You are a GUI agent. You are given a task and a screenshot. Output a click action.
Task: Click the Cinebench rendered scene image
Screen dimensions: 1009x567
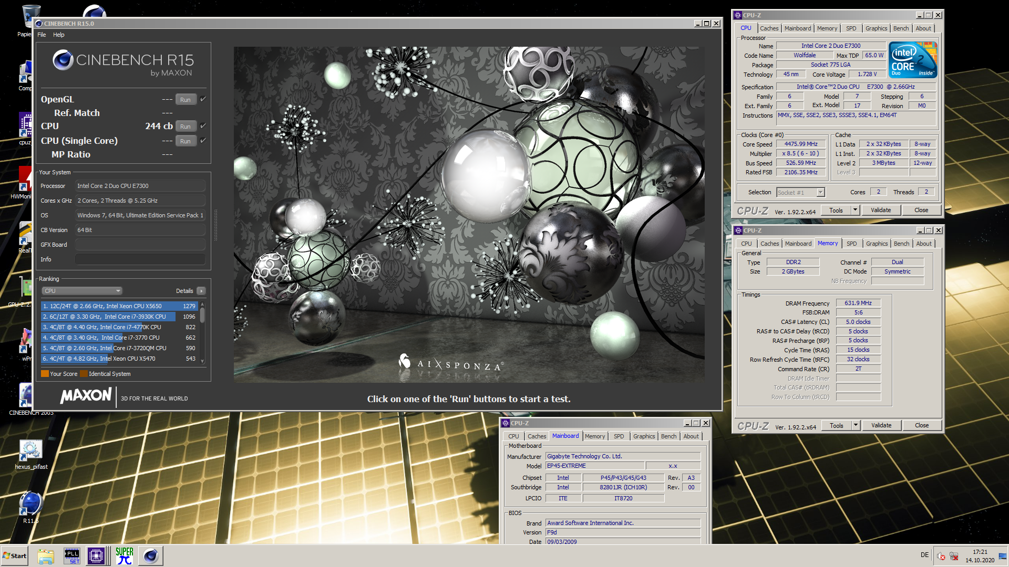(x=469, y=214)
